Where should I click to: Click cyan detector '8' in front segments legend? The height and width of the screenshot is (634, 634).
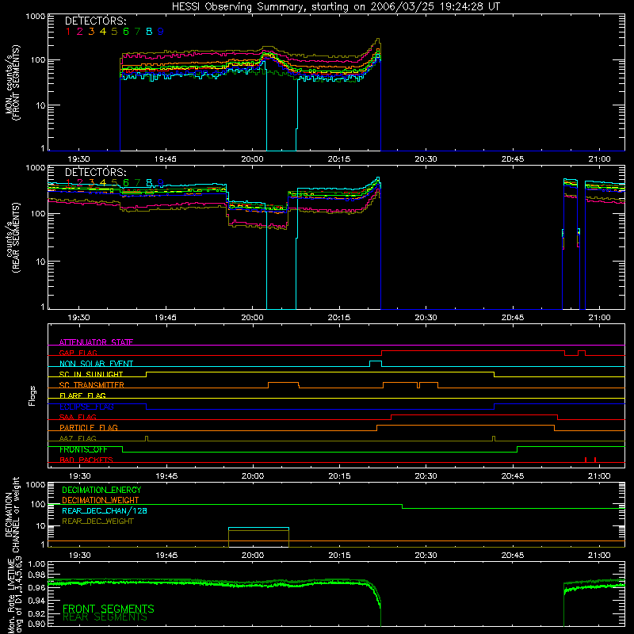tap(149, 32)
